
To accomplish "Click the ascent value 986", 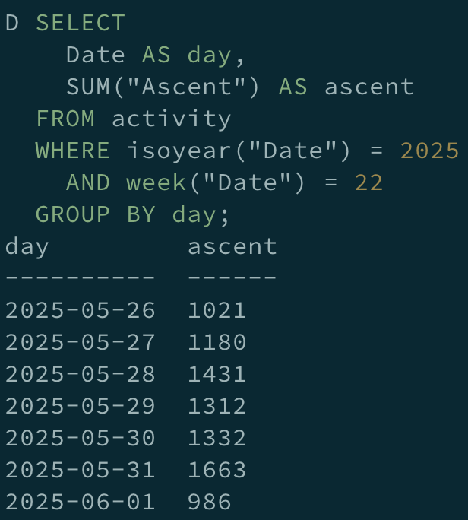I will tap(210, 502).
